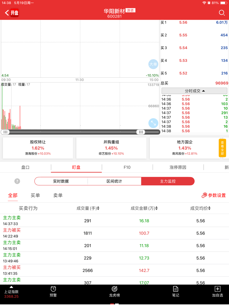229x305 pixels.
Task: Select the 14:15:01 主力主卖 row
Action: (114, 245)
